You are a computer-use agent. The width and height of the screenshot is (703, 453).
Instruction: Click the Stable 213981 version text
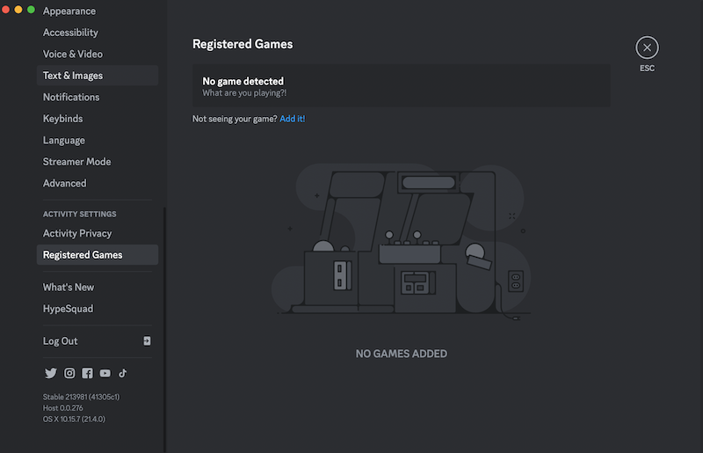point(81,397)
